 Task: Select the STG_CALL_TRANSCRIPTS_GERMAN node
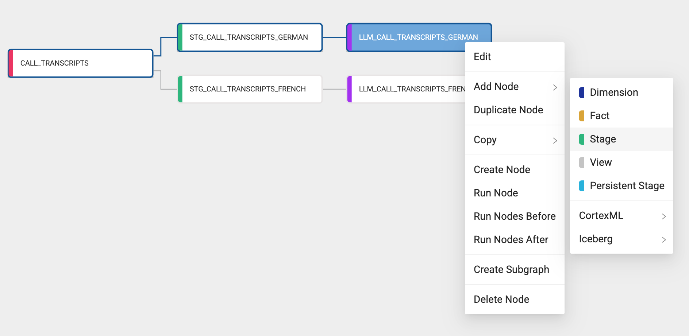250,38
